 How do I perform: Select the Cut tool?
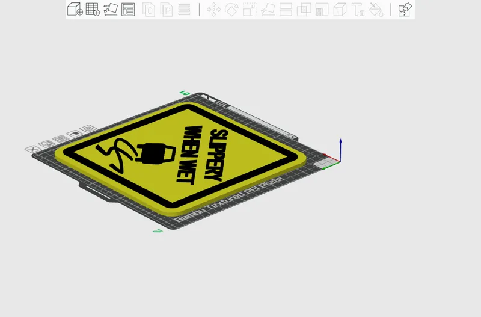click(286, 10)
